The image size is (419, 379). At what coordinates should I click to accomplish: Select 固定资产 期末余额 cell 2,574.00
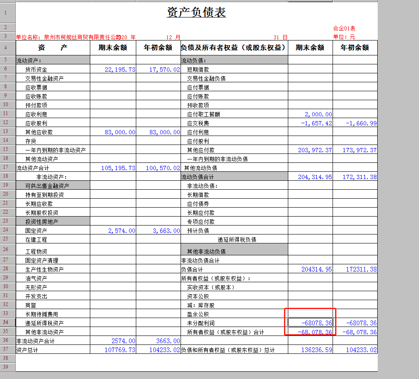tap(113, 230)
